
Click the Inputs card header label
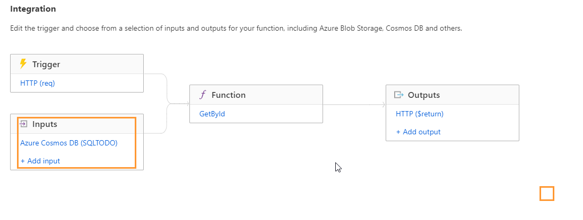coord(45,124)
